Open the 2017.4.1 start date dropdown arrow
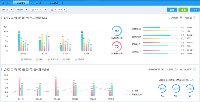200x102 pixels. pyautogui.click(x=46, y=10)
